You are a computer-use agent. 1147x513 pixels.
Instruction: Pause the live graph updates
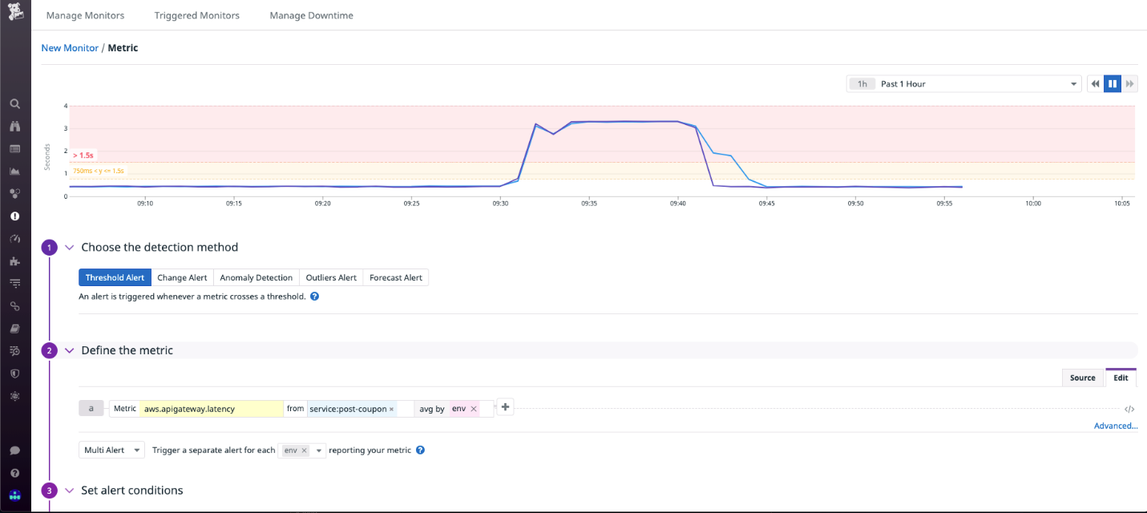(1113, 83)
